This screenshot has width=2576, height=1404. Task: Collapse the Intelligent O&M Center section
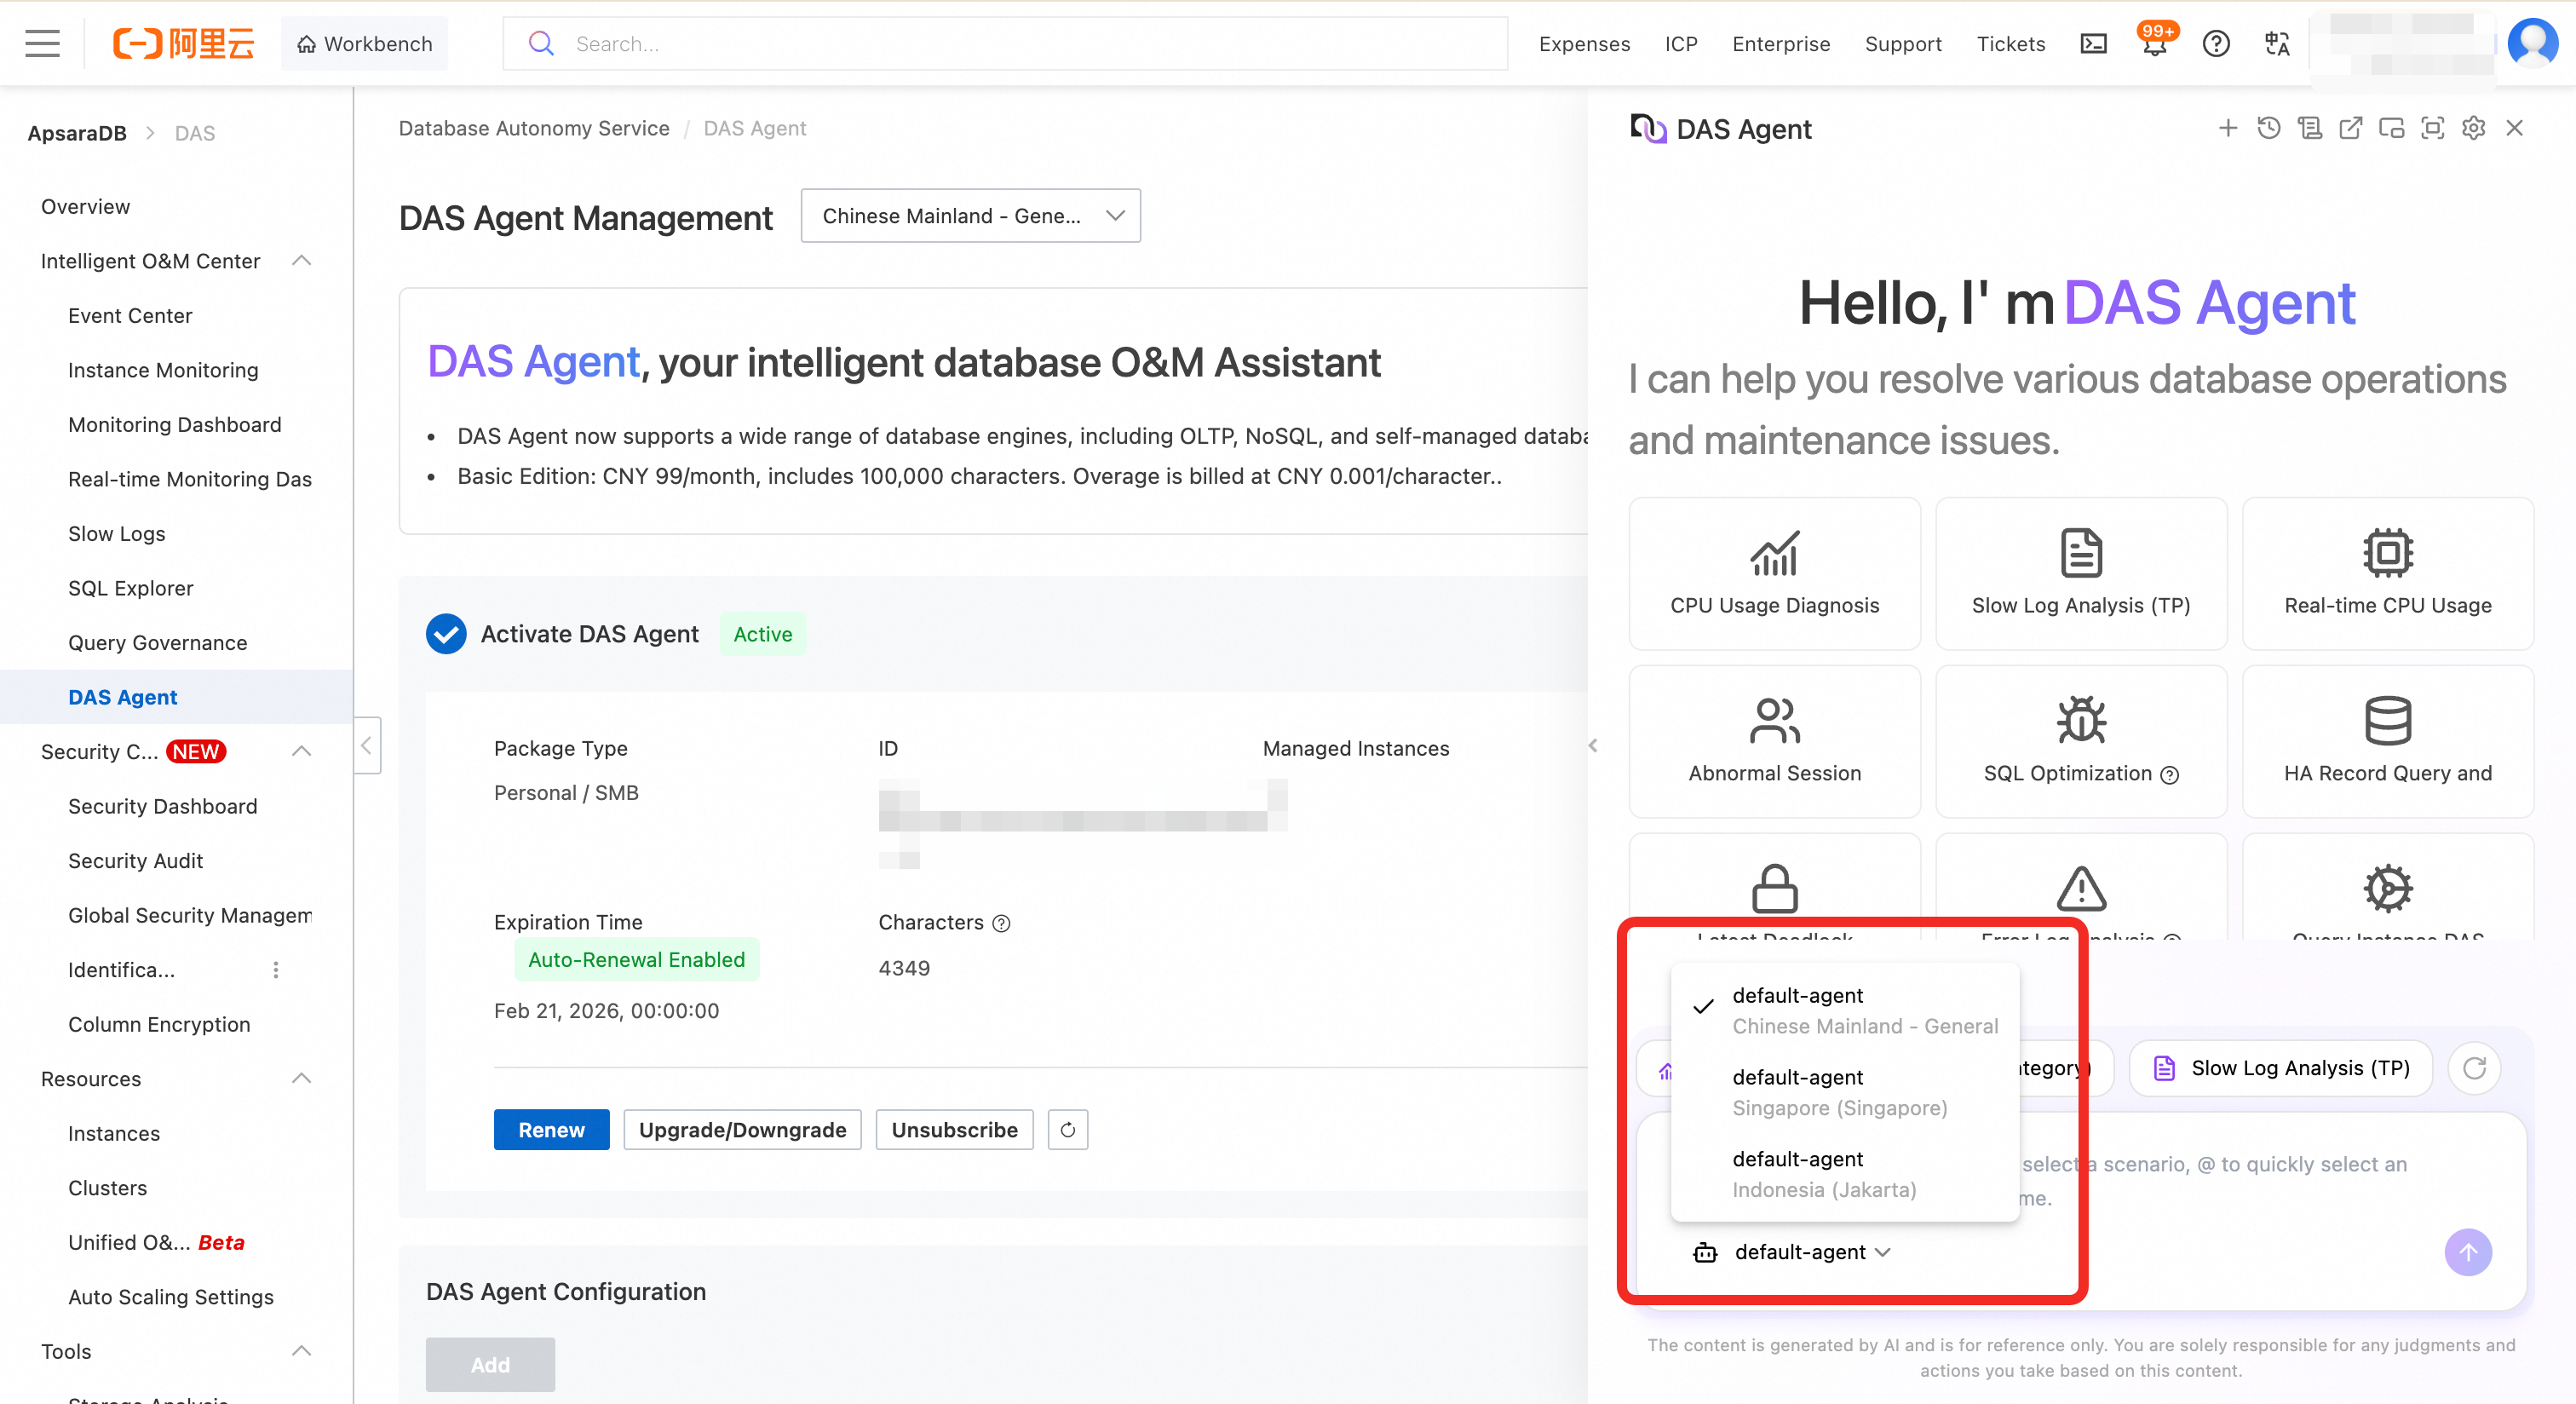(x=301, y=261)
